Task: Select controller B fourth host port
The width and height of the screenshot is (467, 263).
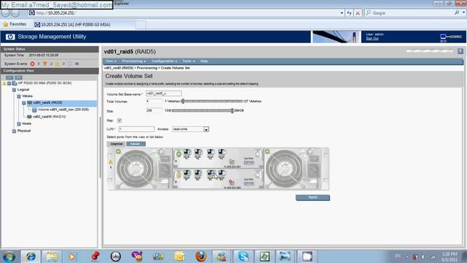Action: (221, 175)
